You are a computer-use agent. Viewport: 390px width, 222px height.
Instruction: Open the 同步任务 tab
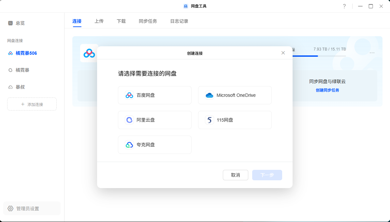[x=148, y=21]
